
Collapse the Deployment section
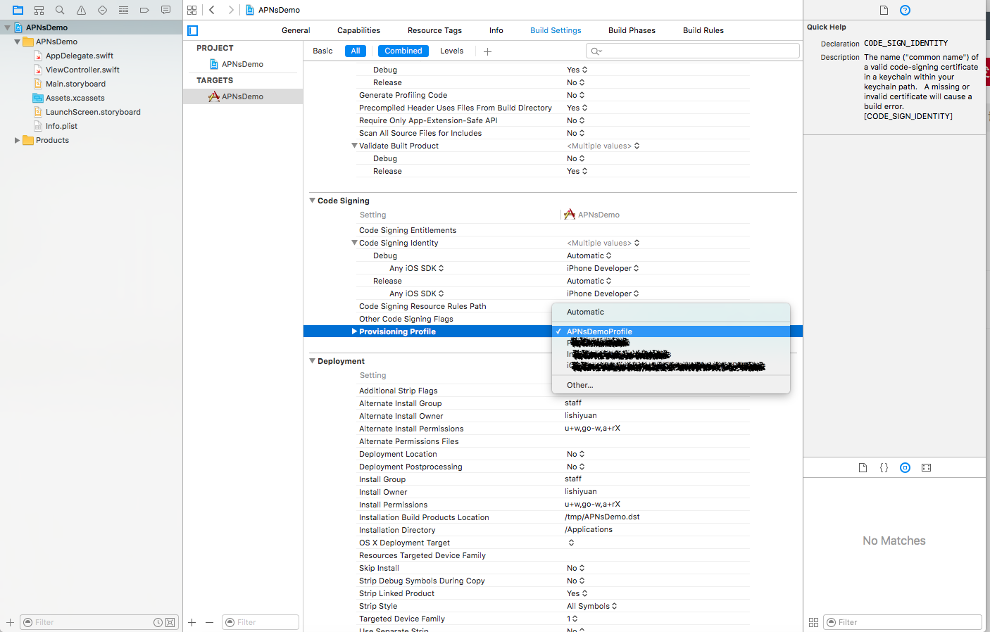tap(312, 361)
